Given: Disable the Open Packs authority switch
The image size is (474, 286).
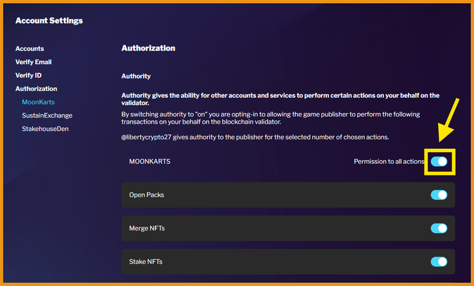Looking at the screenshot, I should click(x=439, y=195).
